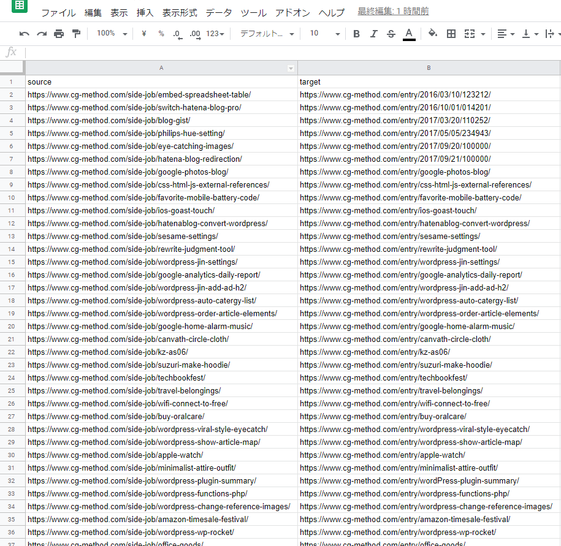Click the select-all corner box

[x=12, y=68]
